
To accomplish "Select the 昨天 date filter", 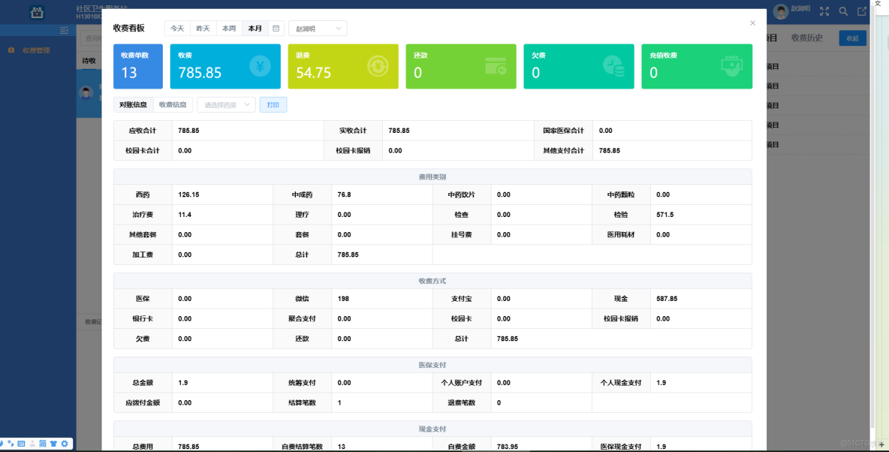I will coord(203,28).
